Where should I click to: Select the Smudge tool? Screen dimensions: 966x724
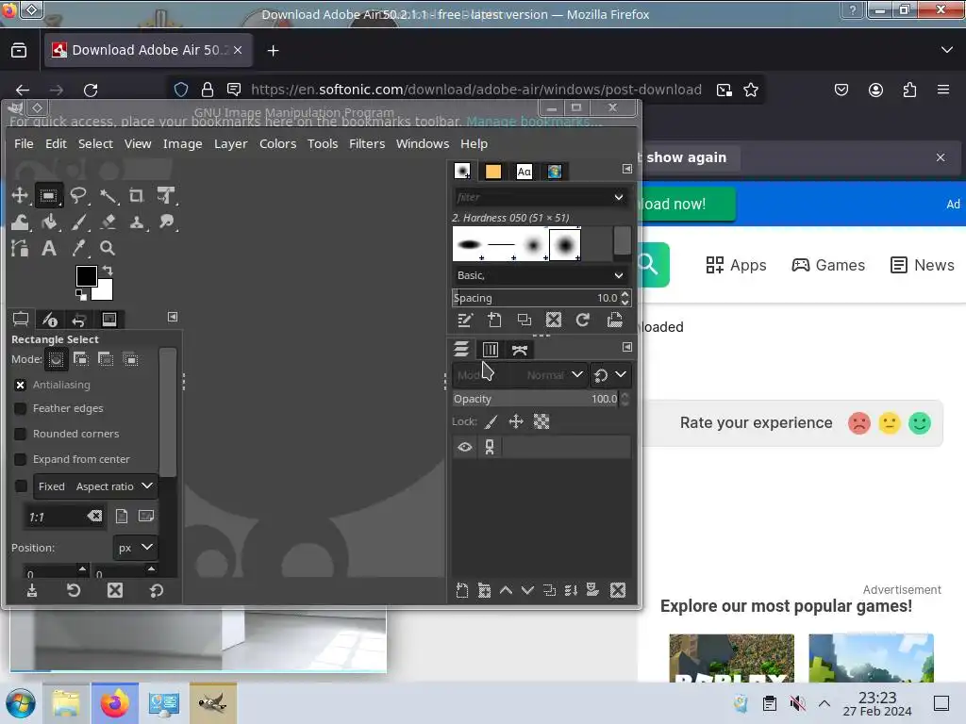click(166, 222)
